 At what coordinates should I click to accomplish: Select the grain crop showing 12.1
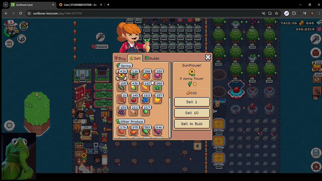(134, 111)
